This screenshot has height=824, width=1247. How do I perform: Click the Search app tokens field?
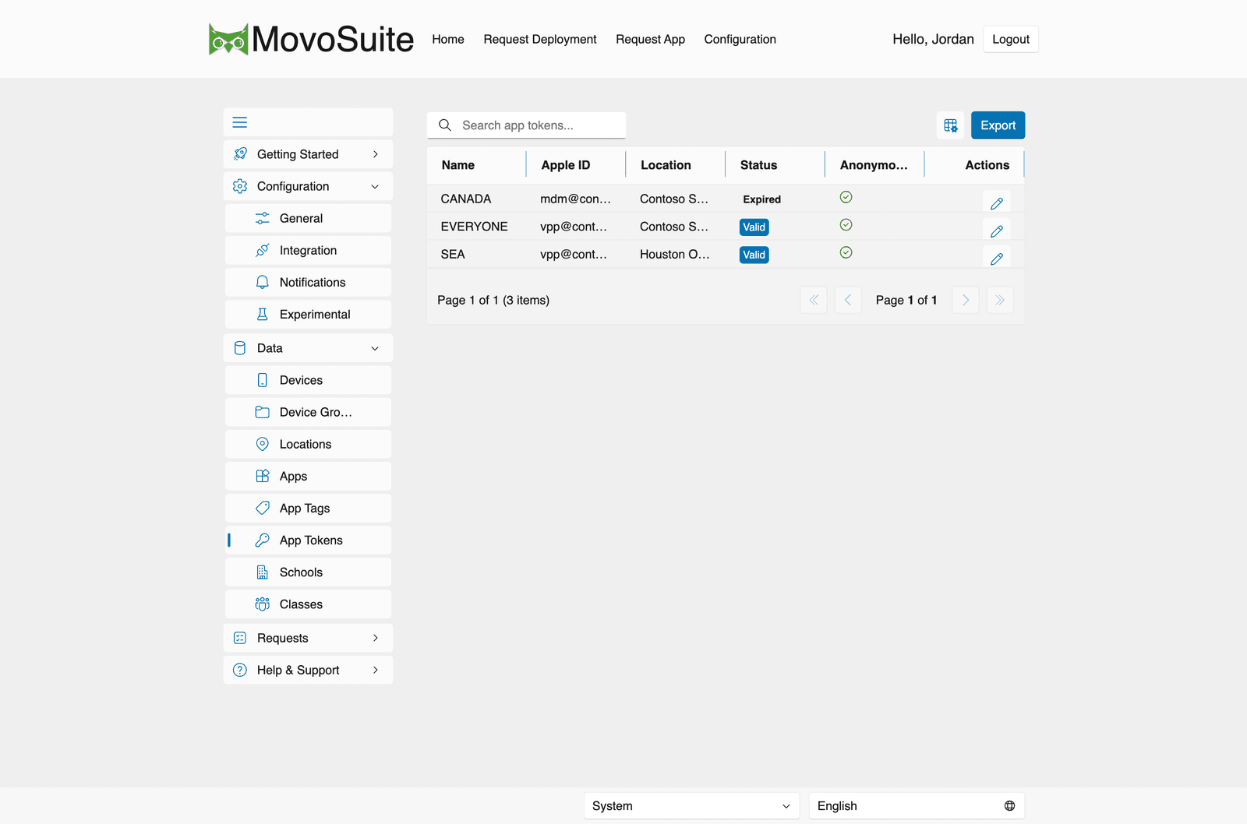(526, 125)
